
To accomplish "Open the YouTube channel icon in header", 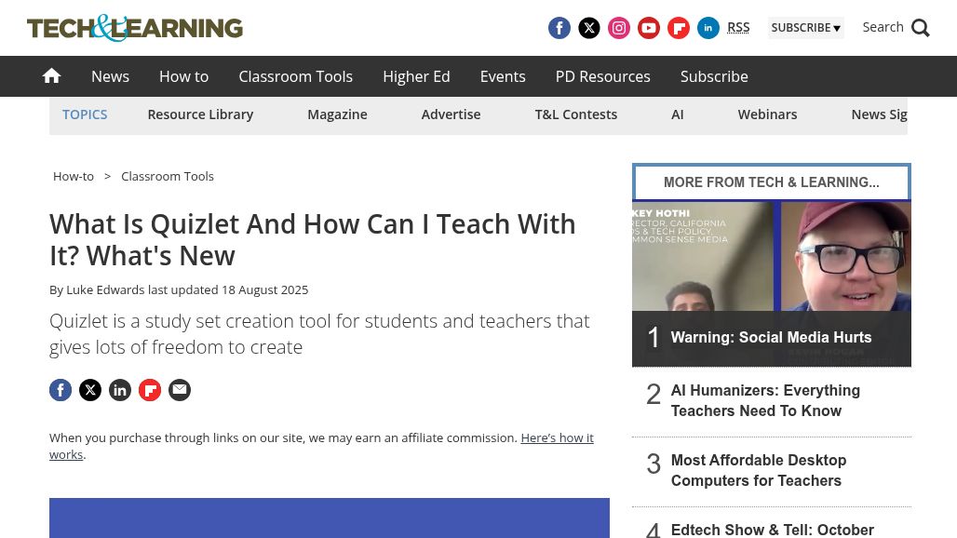I will click(x=649, y=28).
